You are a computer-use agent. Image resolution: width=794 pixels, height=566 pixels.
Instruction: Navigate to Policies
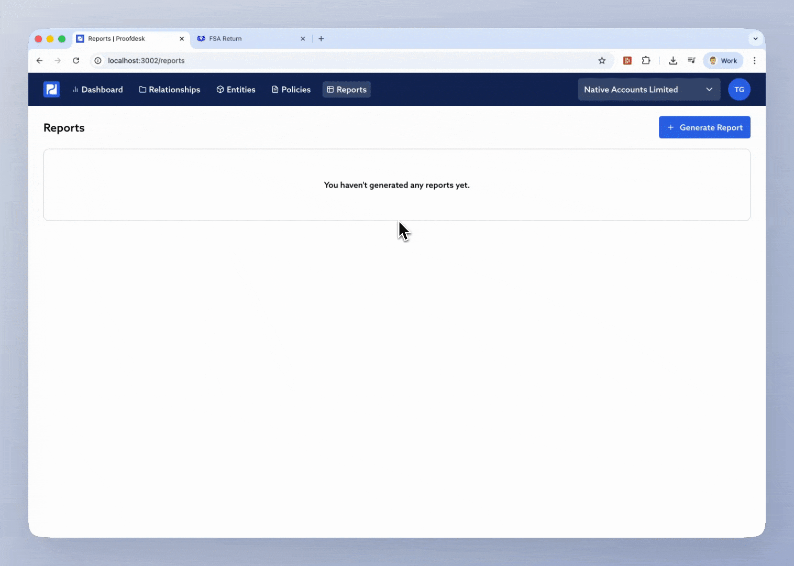(x=291, y=90)
